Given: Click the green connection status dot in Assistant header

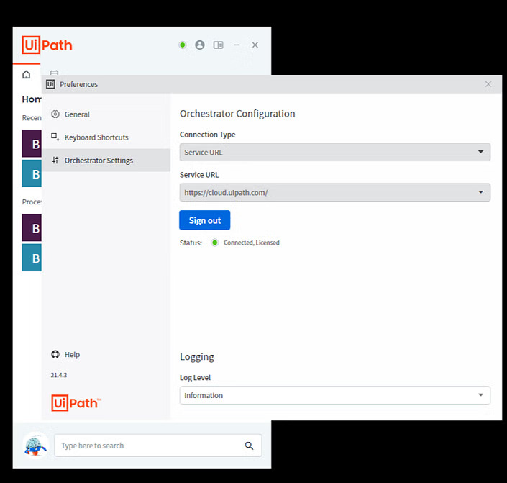Looking at the screenshot, I should point(183,45).
